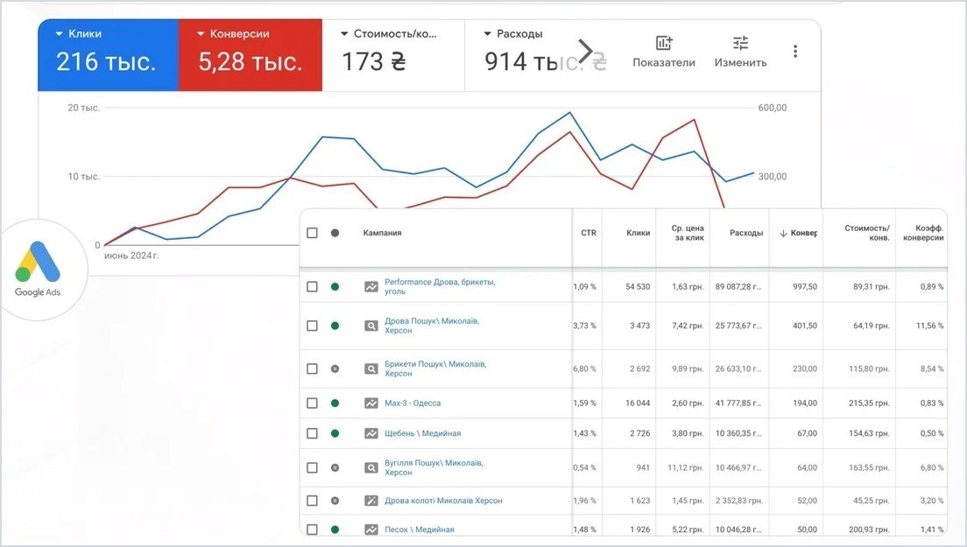Check the Брикети Пошук Миколаїв row
The image size is (967, 547).
[312, 369]
